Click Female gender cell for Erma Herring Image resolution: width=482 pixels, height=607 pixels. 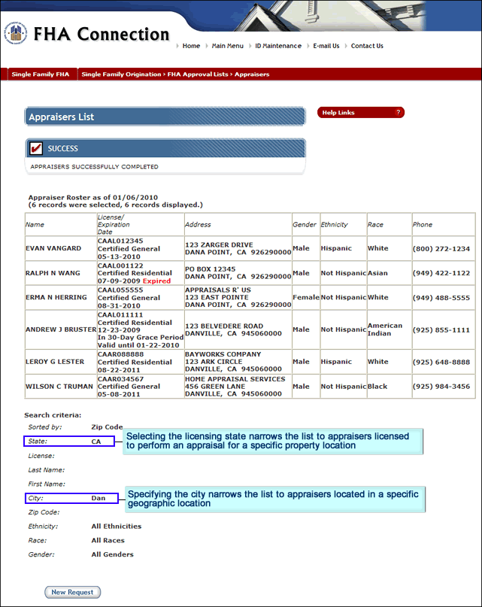coord(306,297)
